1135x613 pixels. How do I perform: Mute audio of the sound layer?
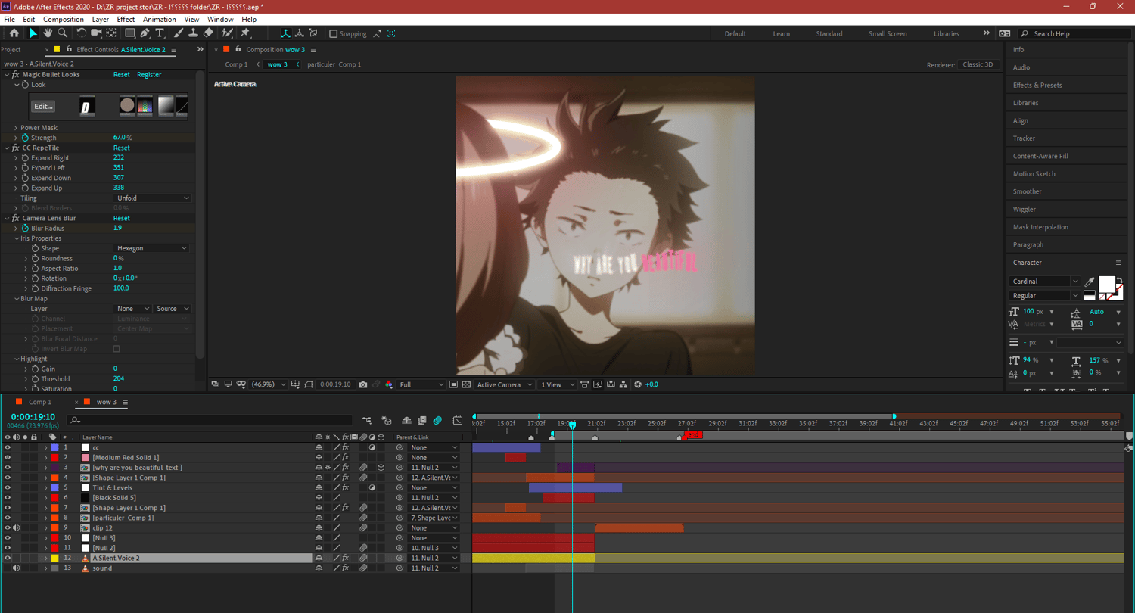17,568
